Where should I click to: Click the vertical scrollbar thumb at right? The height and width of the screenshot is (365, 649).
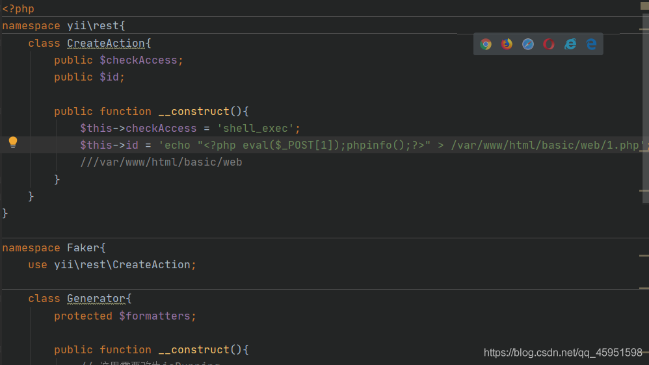(x=645, y=108)
